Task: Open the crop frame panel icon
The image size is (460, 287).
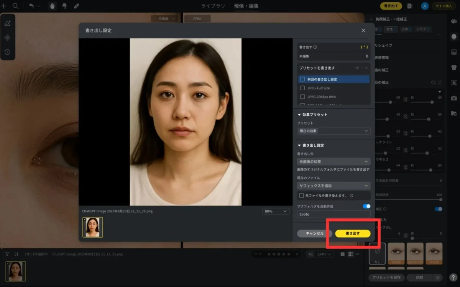Action: coord(454,82)
